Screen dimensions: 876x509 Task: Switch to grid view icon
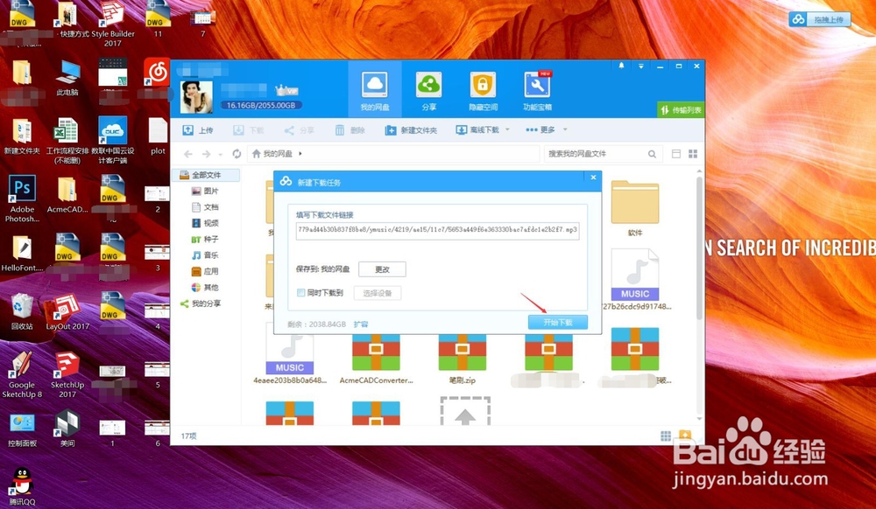[693, 154]
